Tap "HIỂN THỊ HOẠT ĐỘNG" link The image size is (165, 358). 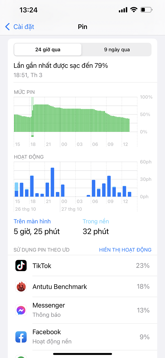pyautogui.click(x=125, y=250)
